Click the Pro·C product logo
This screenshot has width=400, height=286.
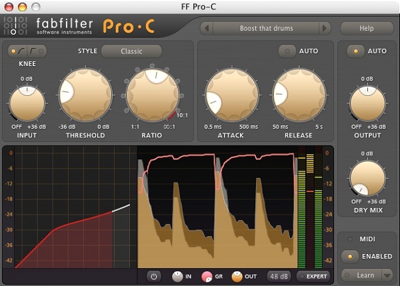(x=129, y=26)
